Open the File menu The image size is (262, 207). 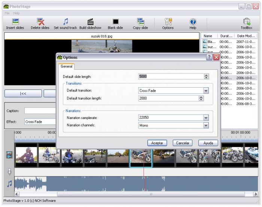pos(7,13)
